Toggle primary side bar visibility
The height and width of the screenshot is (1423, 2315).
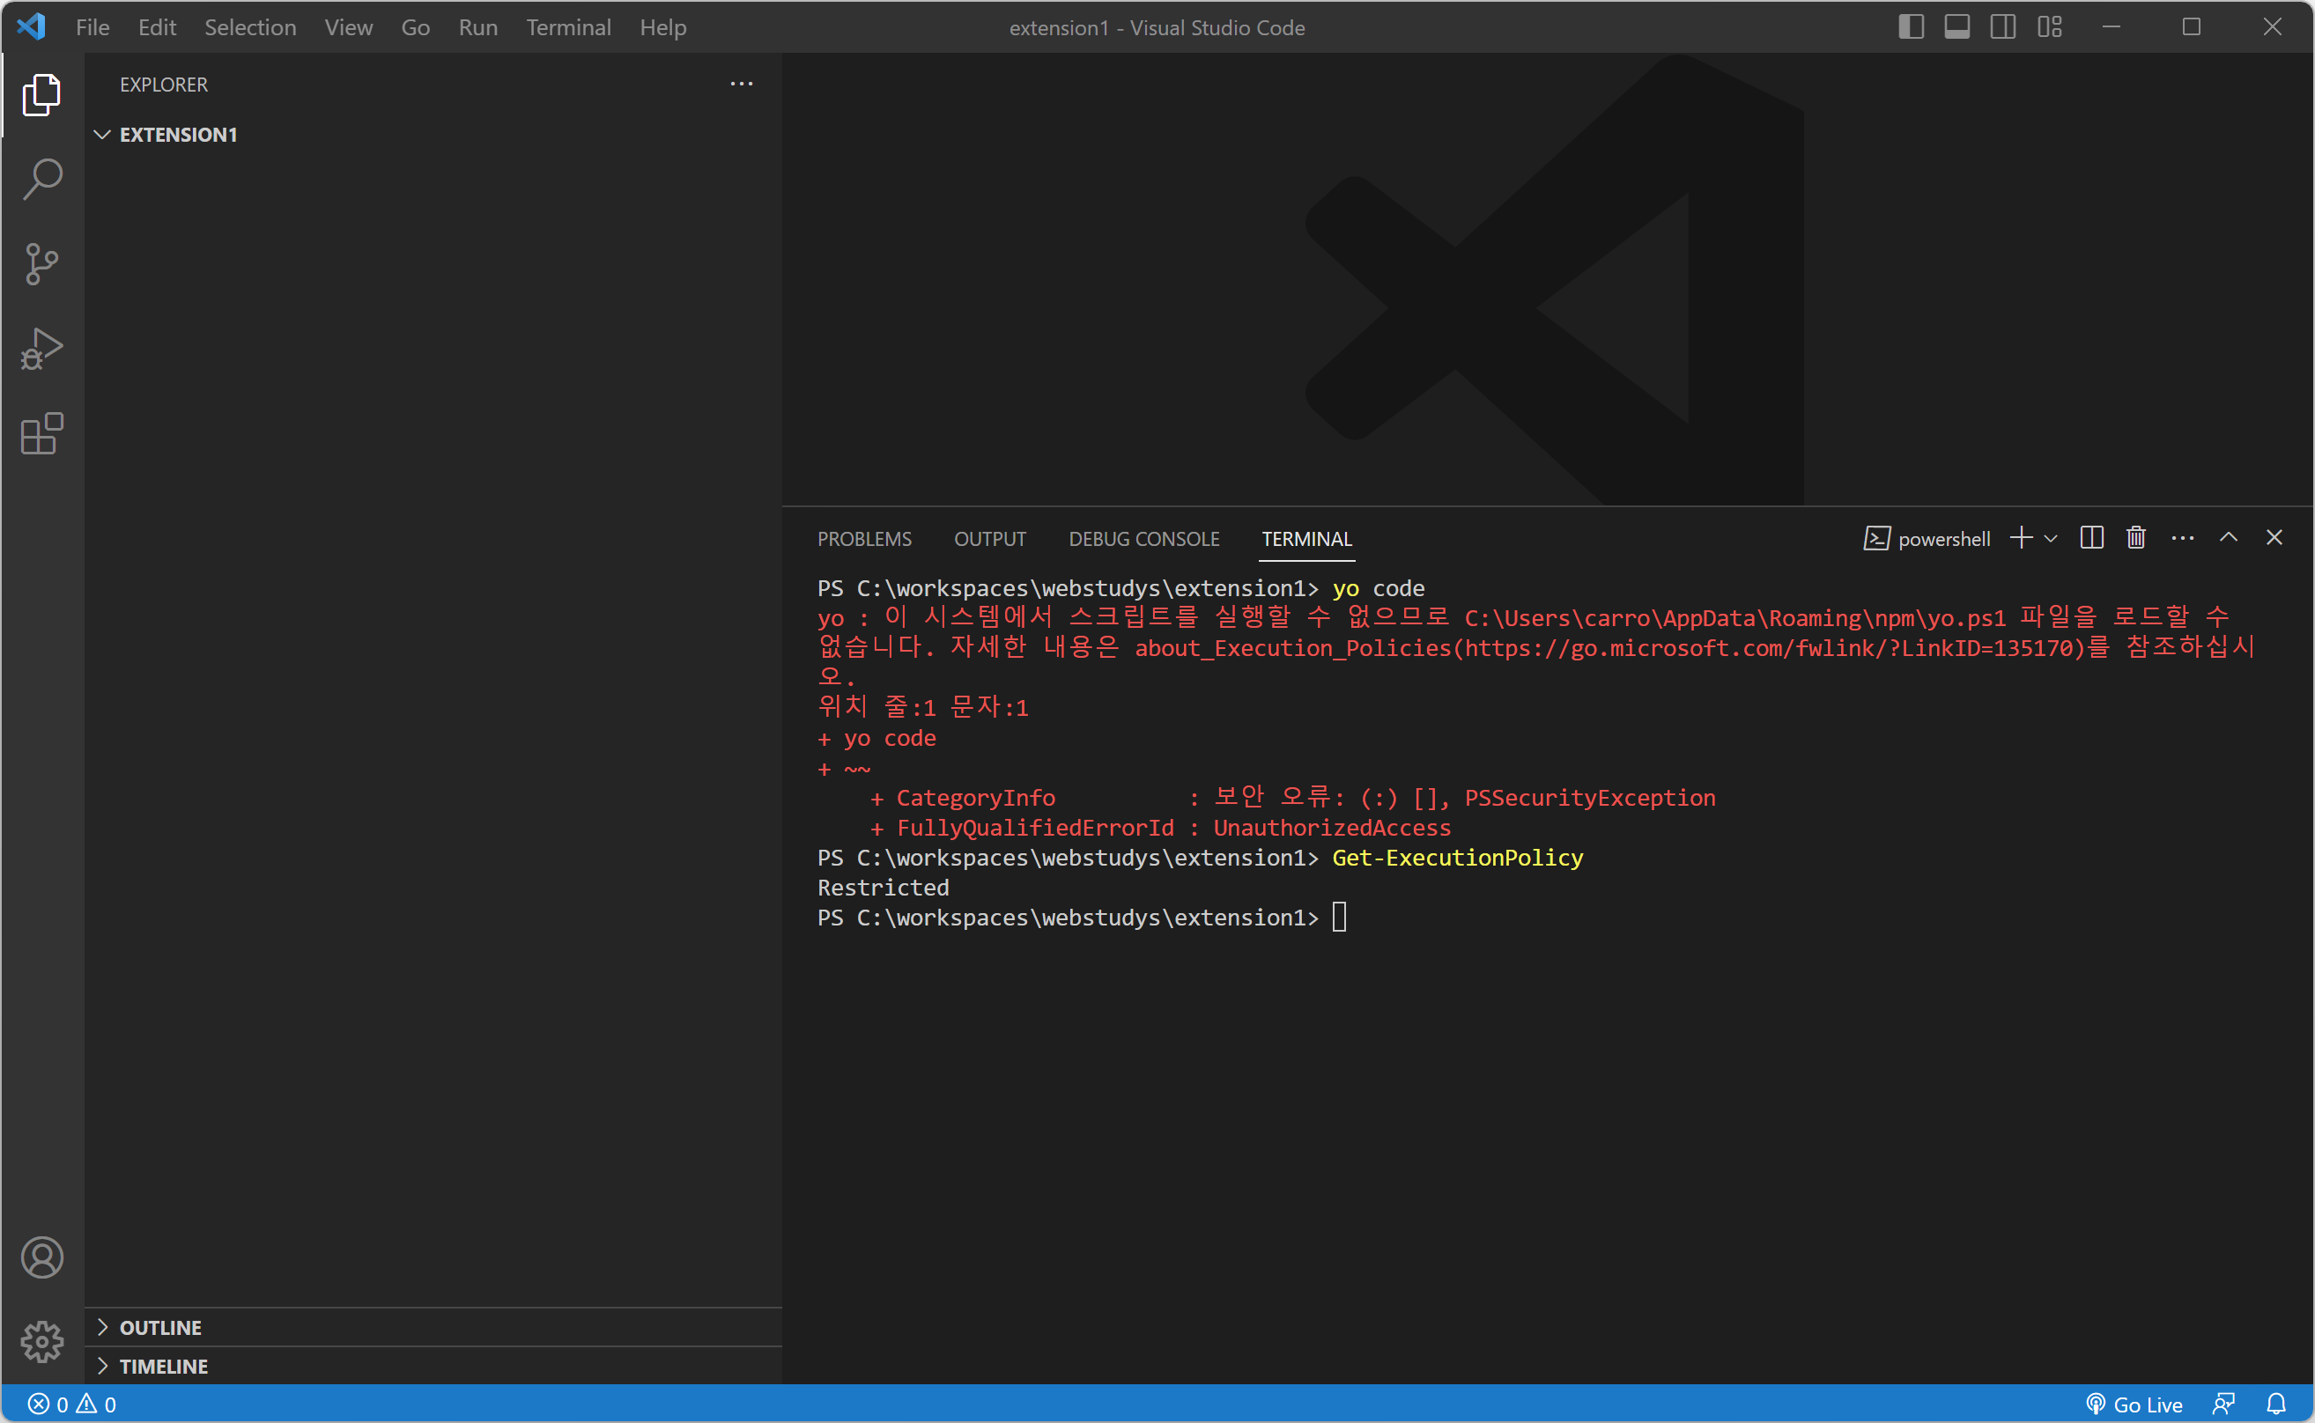(x=1910, y=27)
